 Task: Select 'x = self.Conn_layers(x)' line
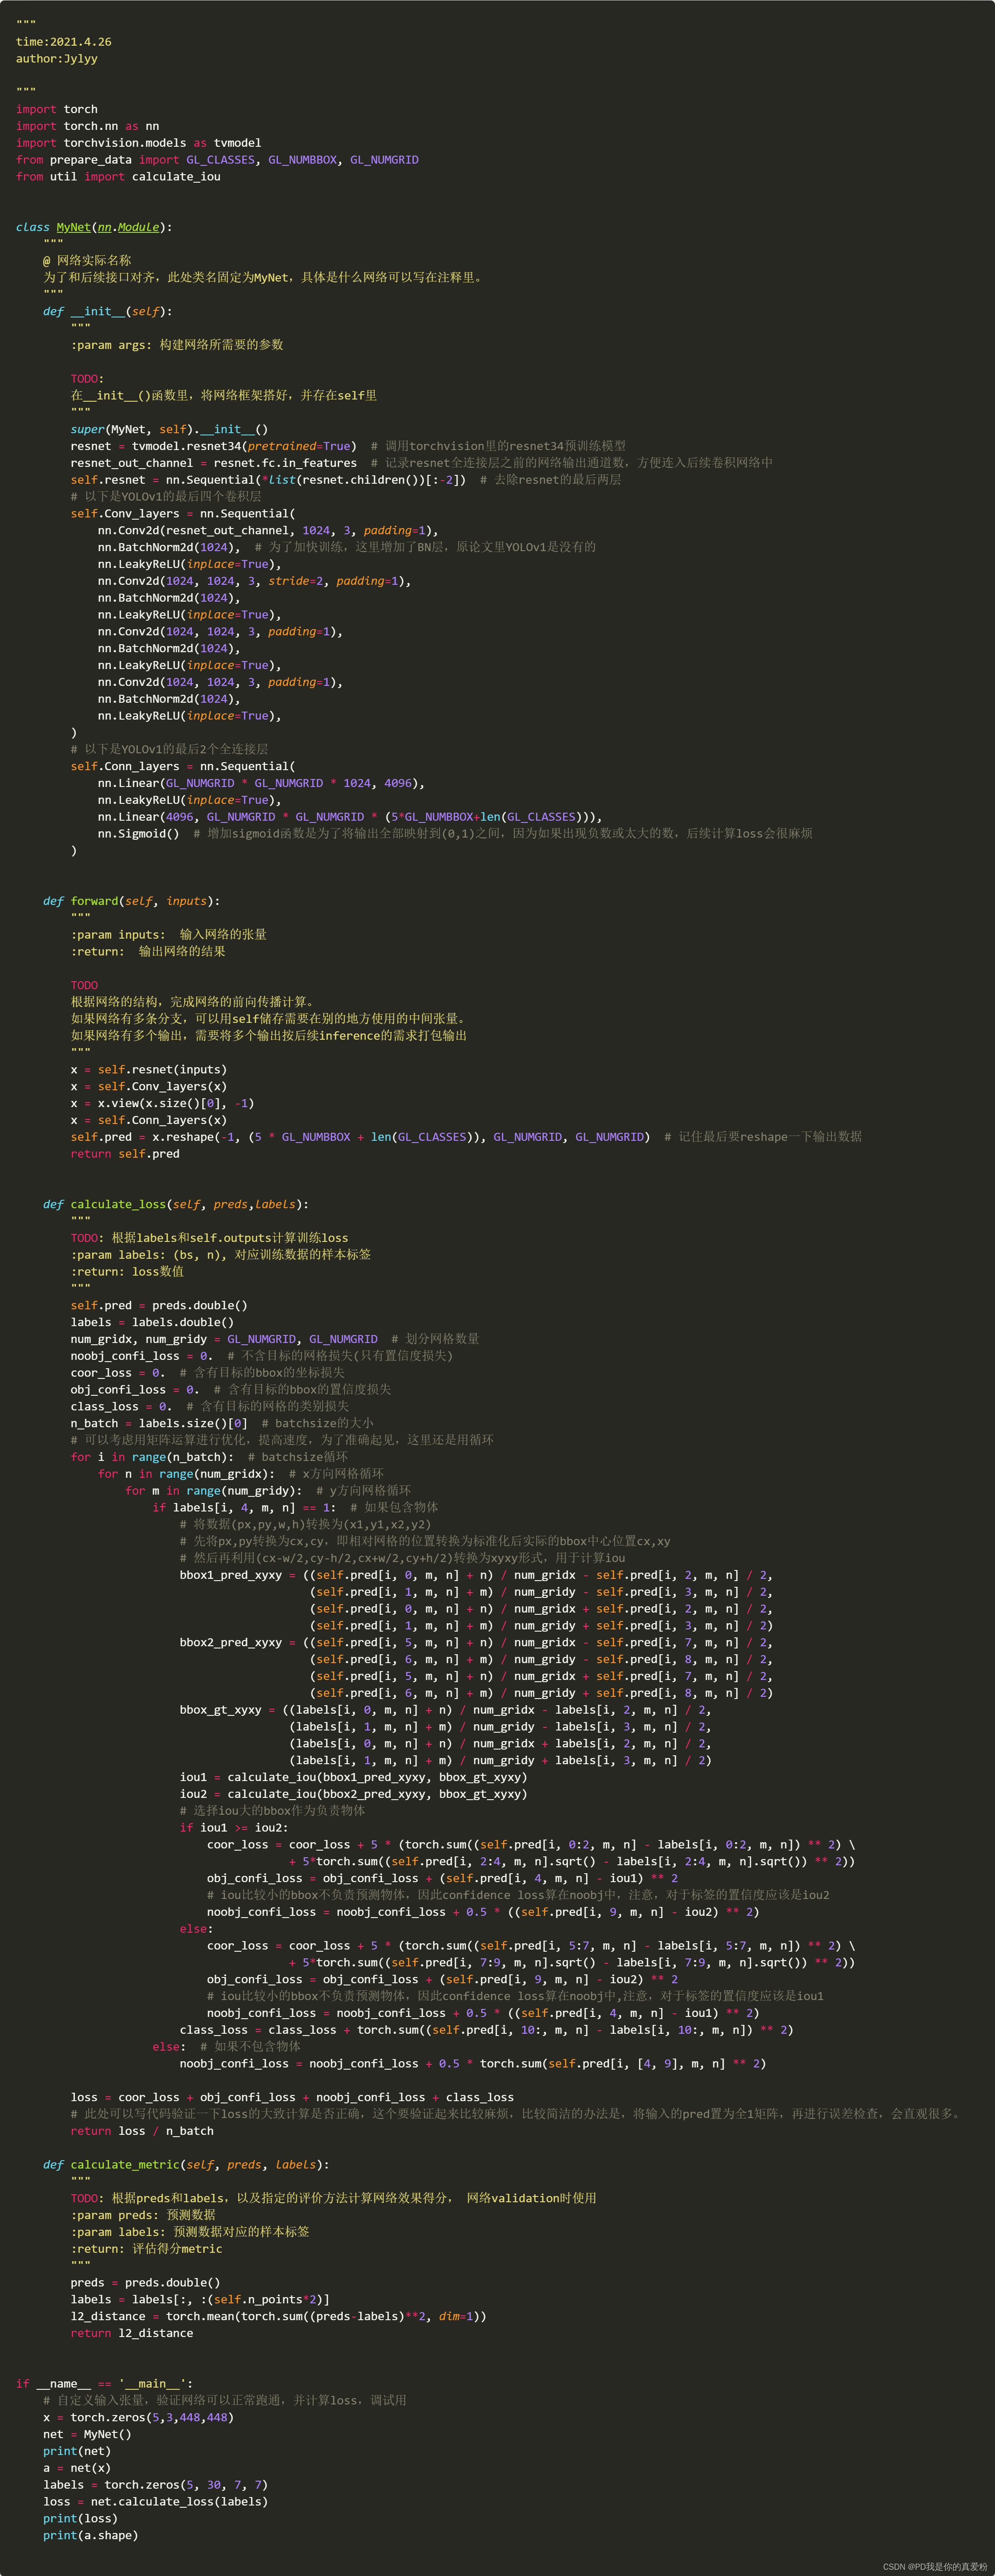click(149, 1120)
